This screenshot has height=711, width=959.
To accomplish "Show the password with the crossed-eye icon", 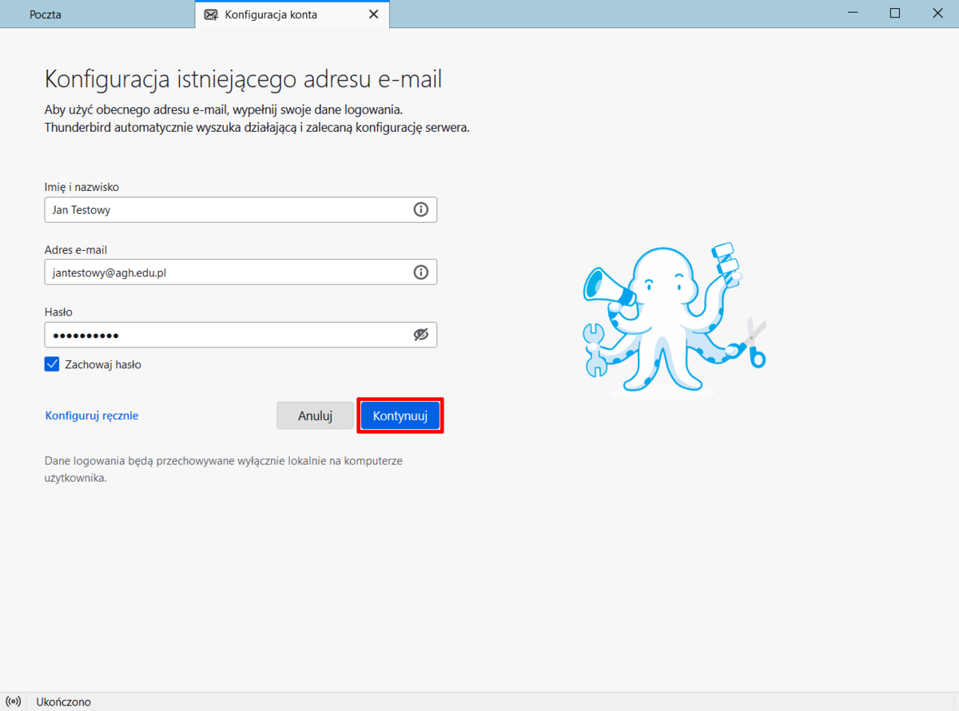I will pyautogui.click(x=420, y=335).
